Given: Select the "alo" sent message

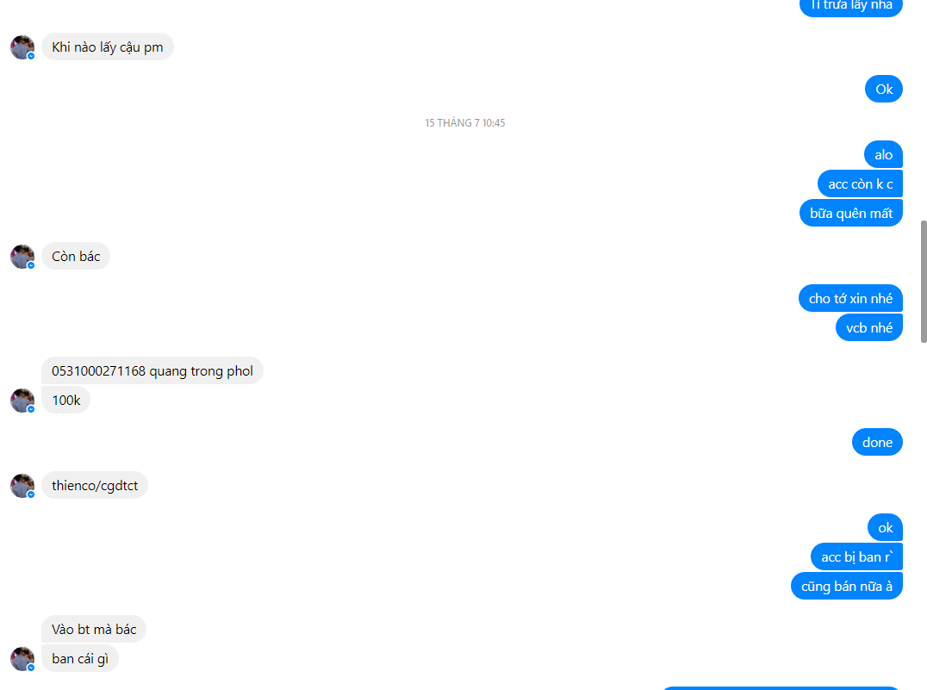Looking at the screenshot, I should pyautogui.click(x=883, y=154).
